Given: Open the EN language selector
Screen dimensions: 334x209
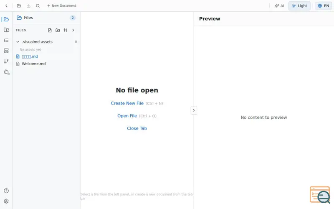Looking at the screenshot, I should pyautogui.click(x=323, y=6).
